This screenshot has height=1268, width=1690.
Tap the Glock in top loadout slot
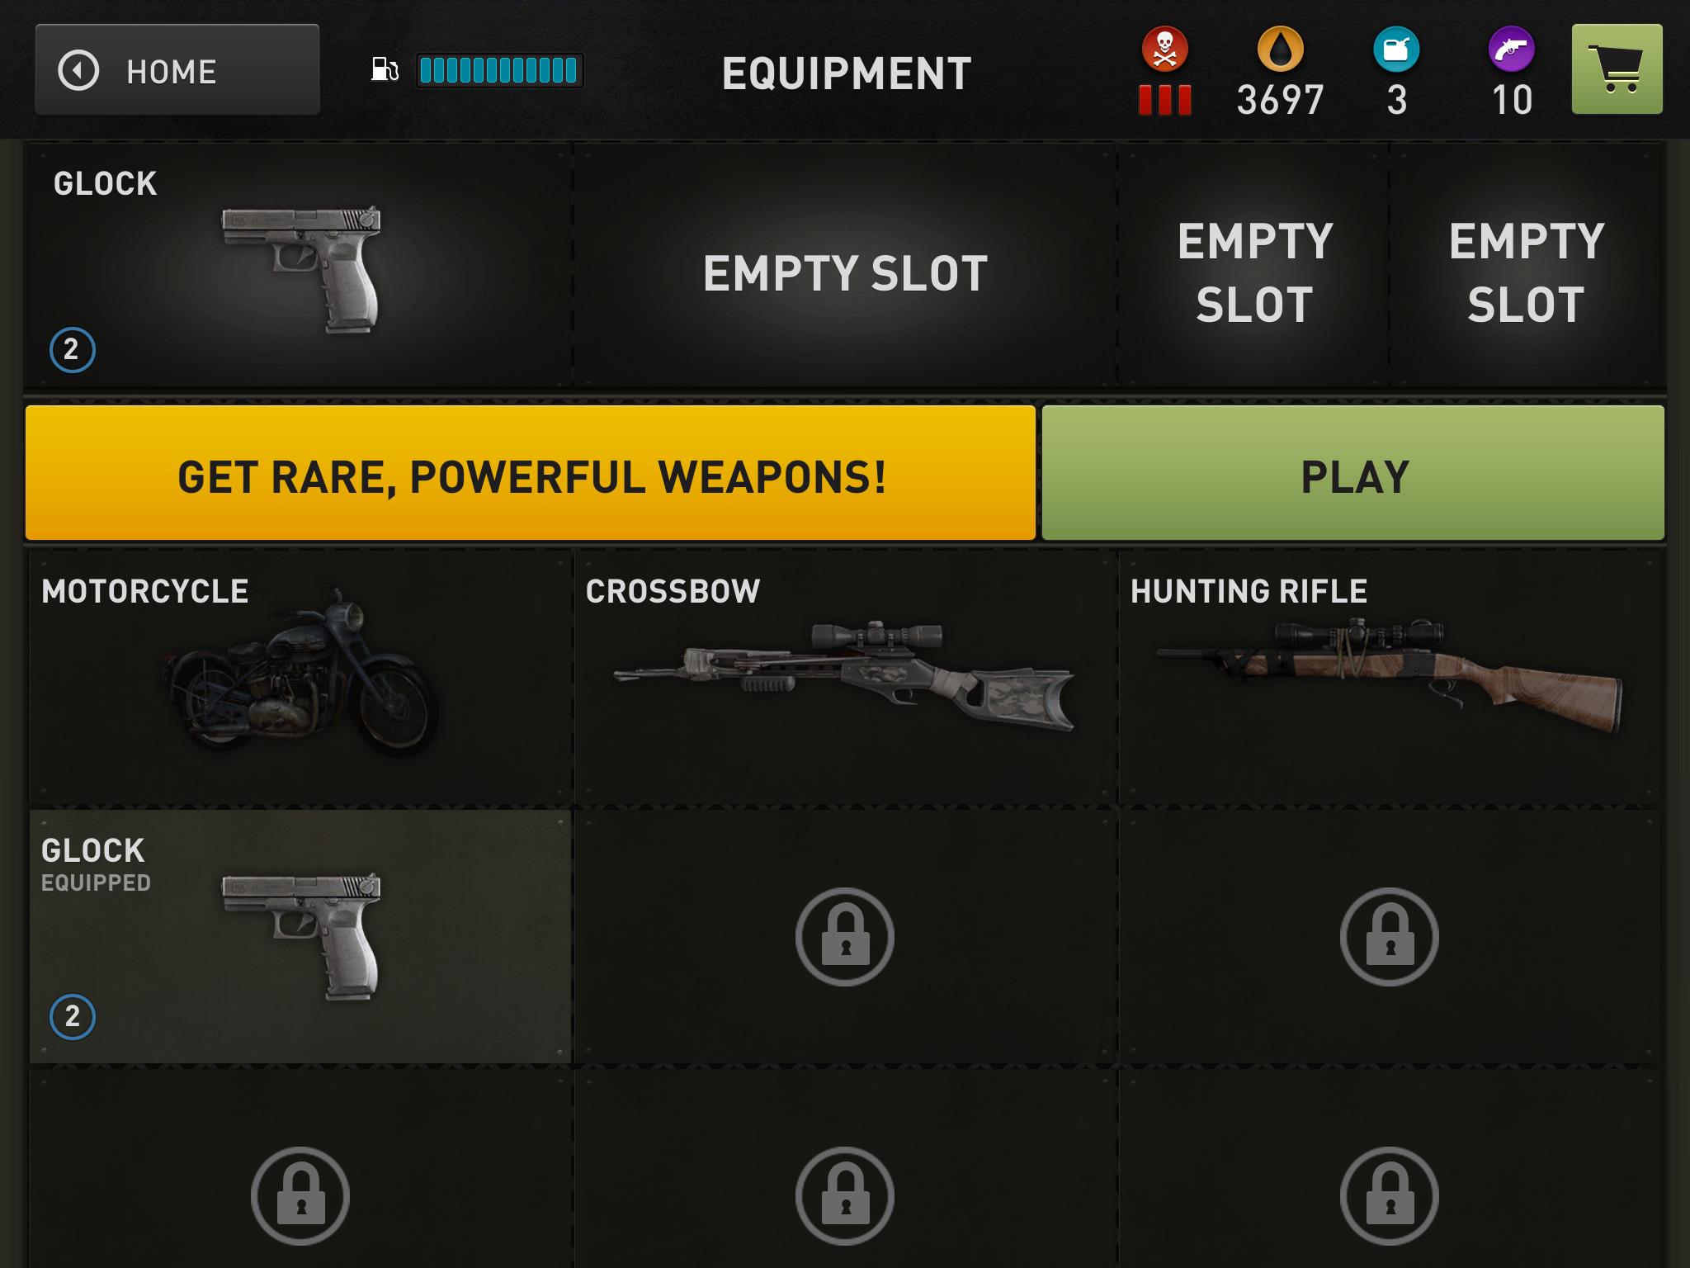tap(299, 266)
